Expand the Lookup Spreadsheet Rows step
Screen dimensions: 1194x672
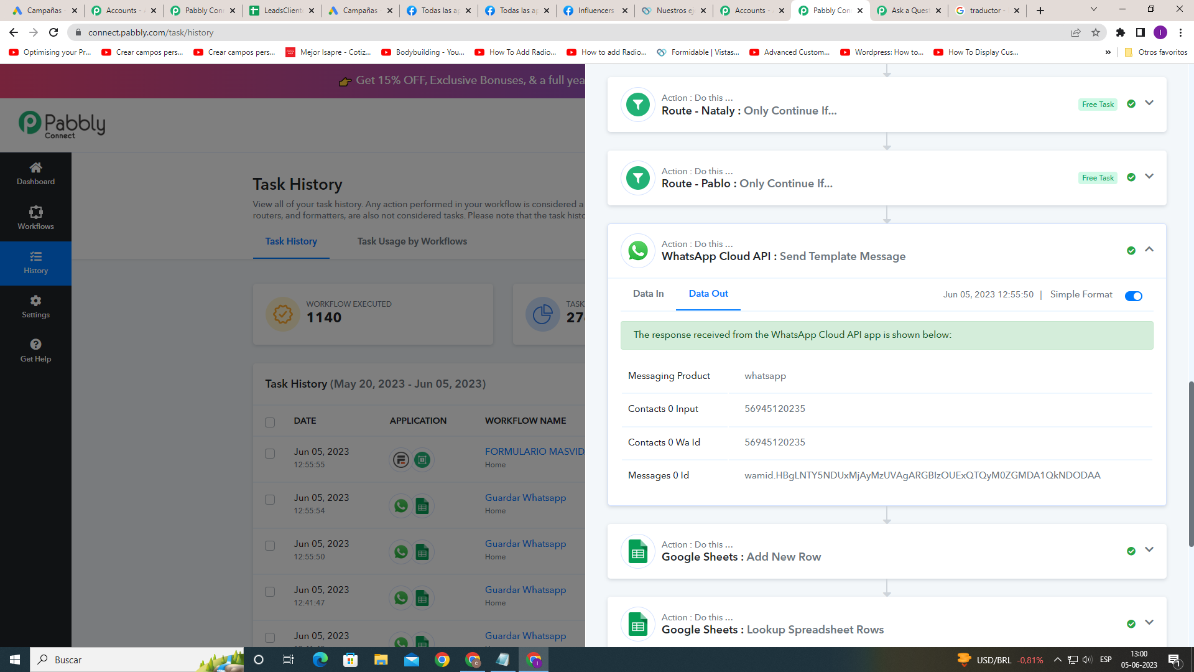coord(1149,623)
